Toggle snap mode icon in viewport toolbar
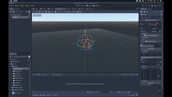This screenshot has height=97, width=172. pyautogui.click(x=59, y=12)
